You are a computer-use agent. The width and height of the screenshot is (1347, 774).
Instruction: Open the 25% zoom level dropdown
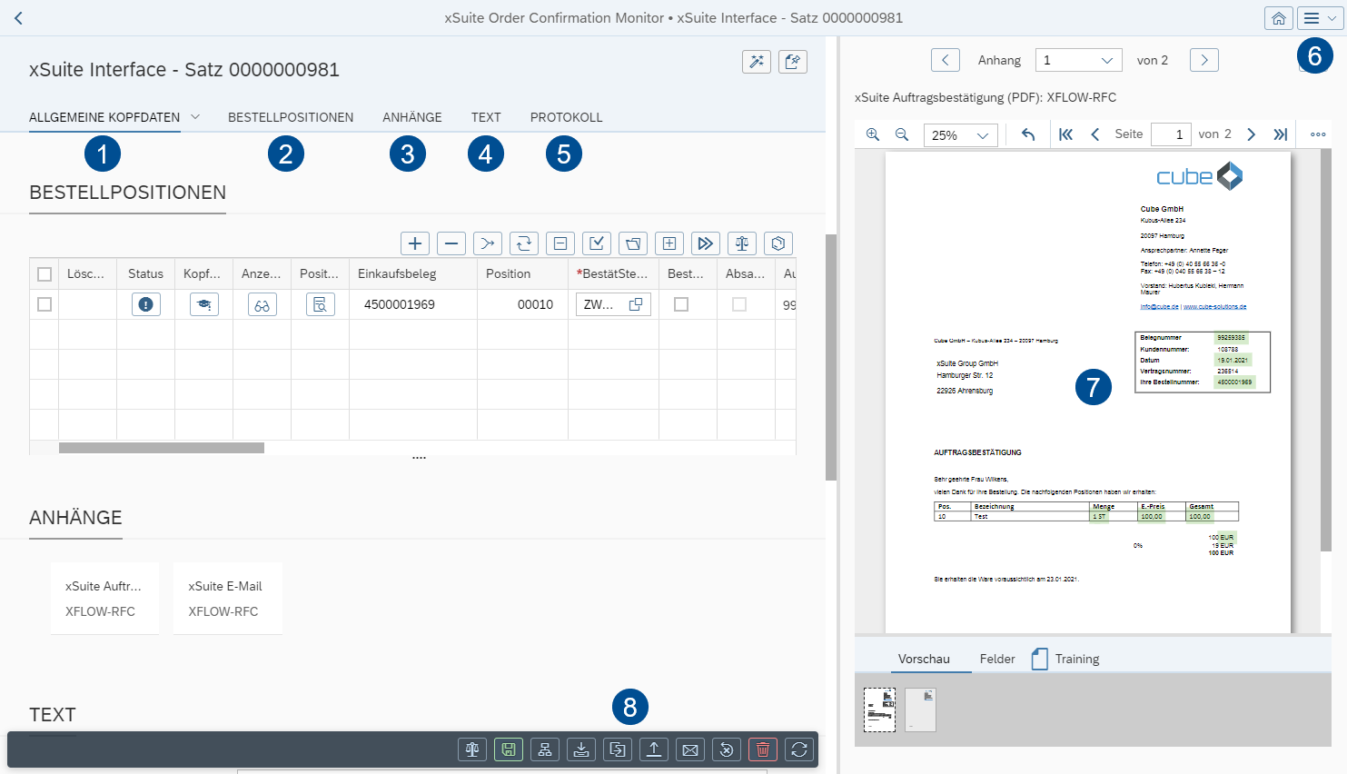(x=960, y=135)
